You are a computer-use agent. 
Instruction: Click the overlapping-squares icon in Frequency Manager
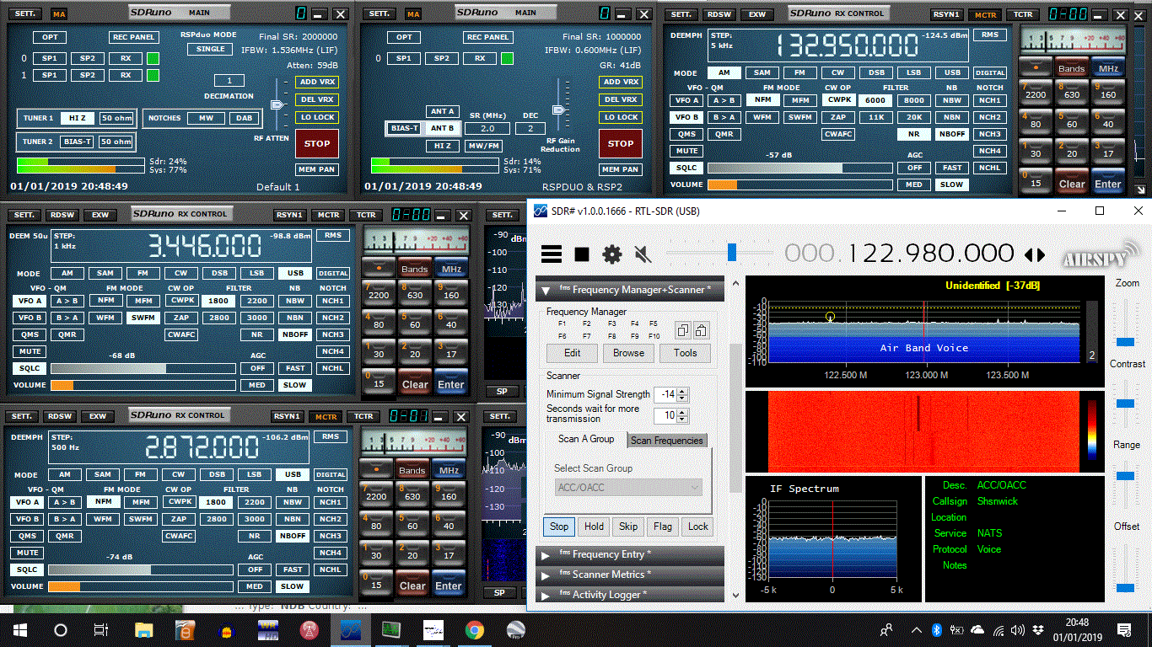click(683, 330)
